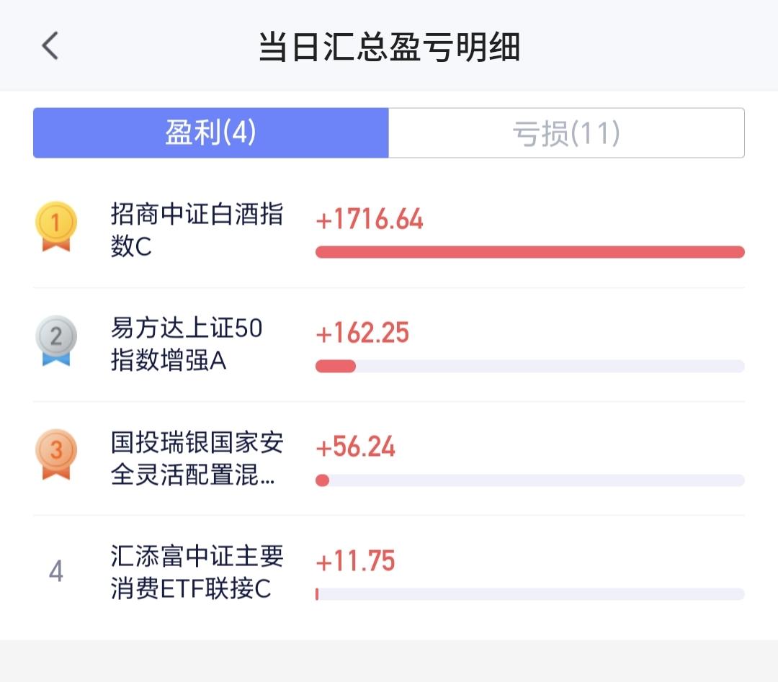Screen dimensions: 778x682
Task: Switch to the 亏损(11) tab
Action: point(566,133)
